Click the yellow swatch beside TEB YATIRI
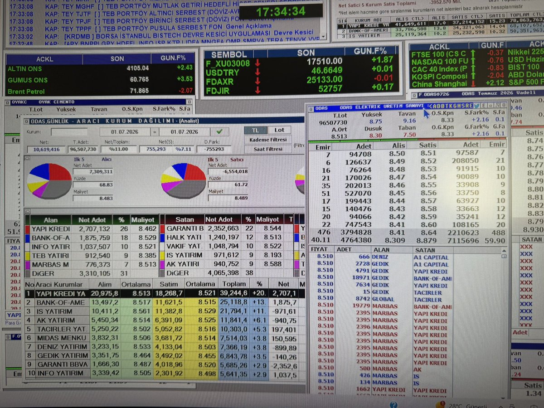Screen dimensions: 544x408 27,256
